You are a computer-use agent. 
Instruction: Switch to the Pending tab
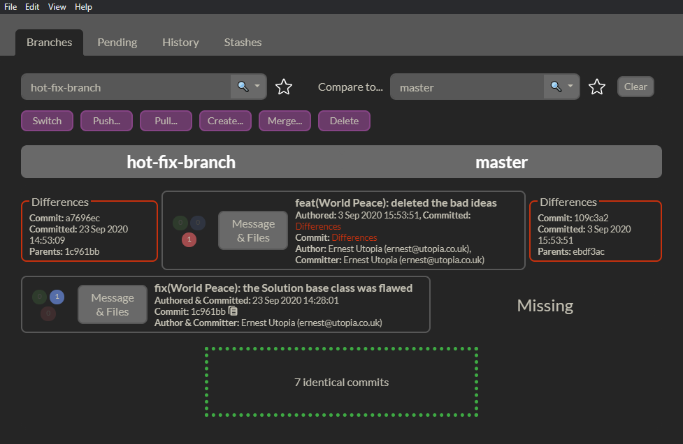(x=117, y=42)
